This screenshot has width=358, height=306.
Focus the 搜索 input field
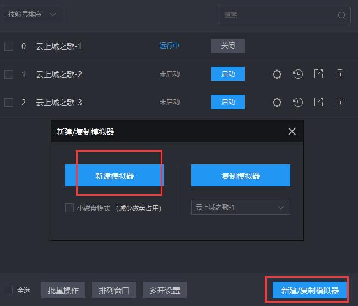285,15
